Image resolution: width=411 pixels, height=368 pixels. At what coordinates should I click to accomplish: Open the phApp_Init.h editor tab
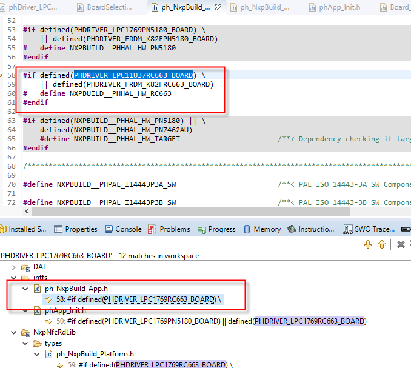pyautogui.click(x=335, y=7)
